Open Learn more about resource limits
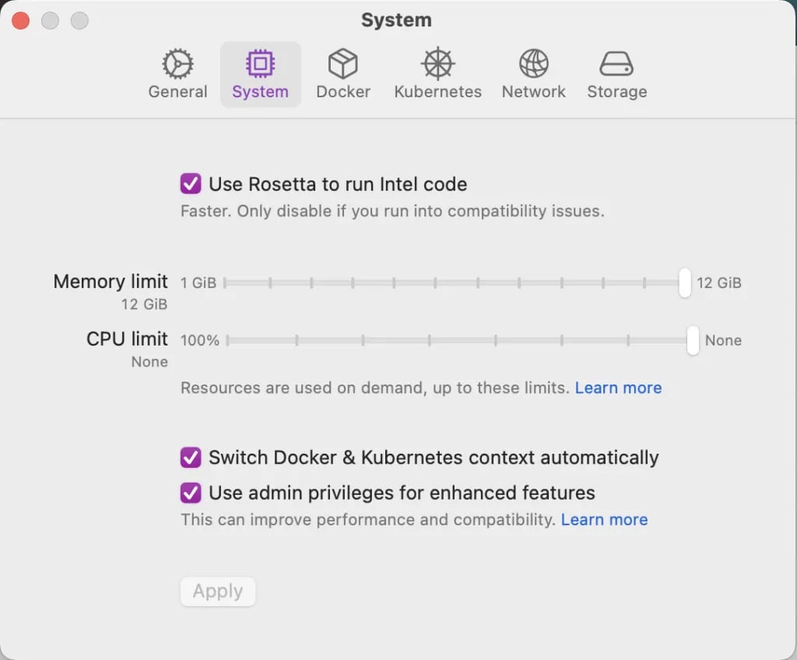797x660 pixels. point(618,388)
